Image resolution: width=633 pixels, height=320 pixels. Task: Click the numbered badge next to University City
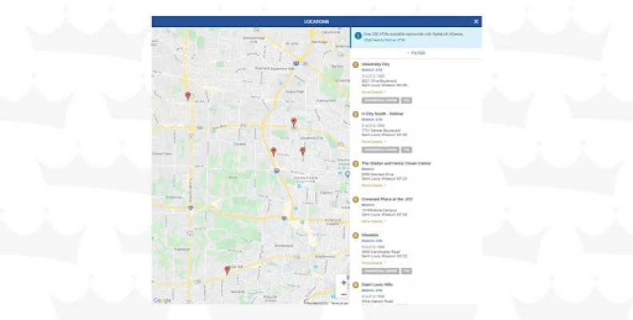[x=355, y=65]
